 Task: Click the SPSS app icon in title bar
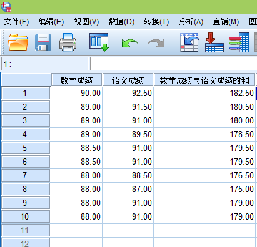[6, 7]
